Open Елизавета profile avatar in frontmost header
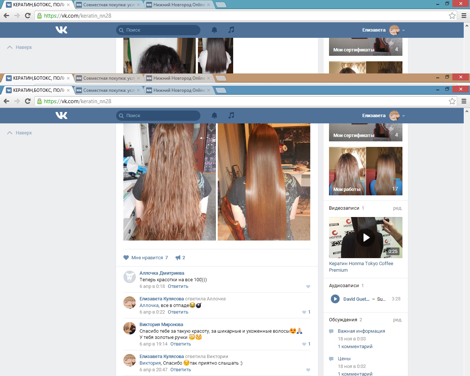470x376 pixels. click(x=394, y=116)
